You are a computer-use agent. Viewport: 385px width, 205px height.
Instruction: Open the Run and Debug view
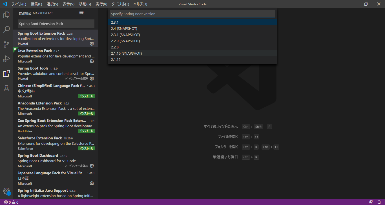tap(6, 59)
